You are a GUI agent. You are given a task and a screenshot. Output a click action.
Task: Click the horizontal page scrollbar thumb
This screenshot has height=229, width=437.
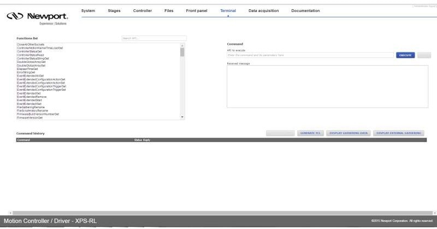coord(222,213)
